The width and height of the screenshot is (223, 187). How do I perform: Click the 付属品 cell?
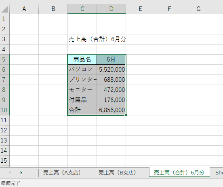coord(82,100)
